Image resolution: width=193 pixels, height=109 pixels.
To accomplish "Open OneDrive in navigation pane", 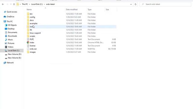I will click(11, 17).
